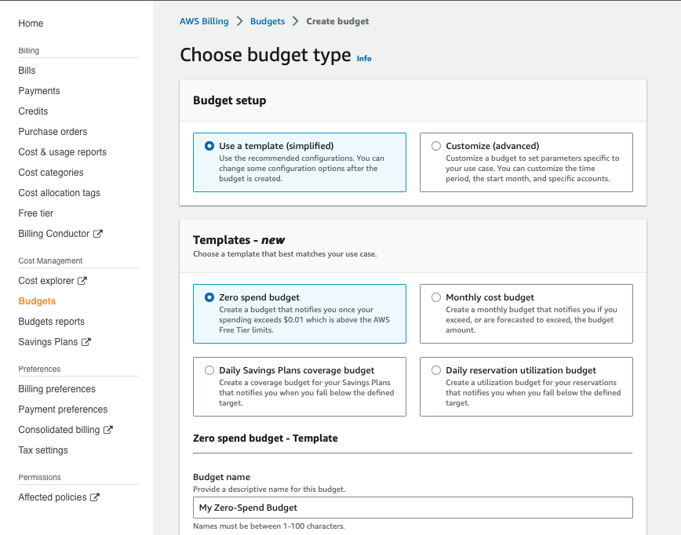Choose the Monthly cost budget template
The height and width of the screenshot is (535, 681).
[436, 297]
